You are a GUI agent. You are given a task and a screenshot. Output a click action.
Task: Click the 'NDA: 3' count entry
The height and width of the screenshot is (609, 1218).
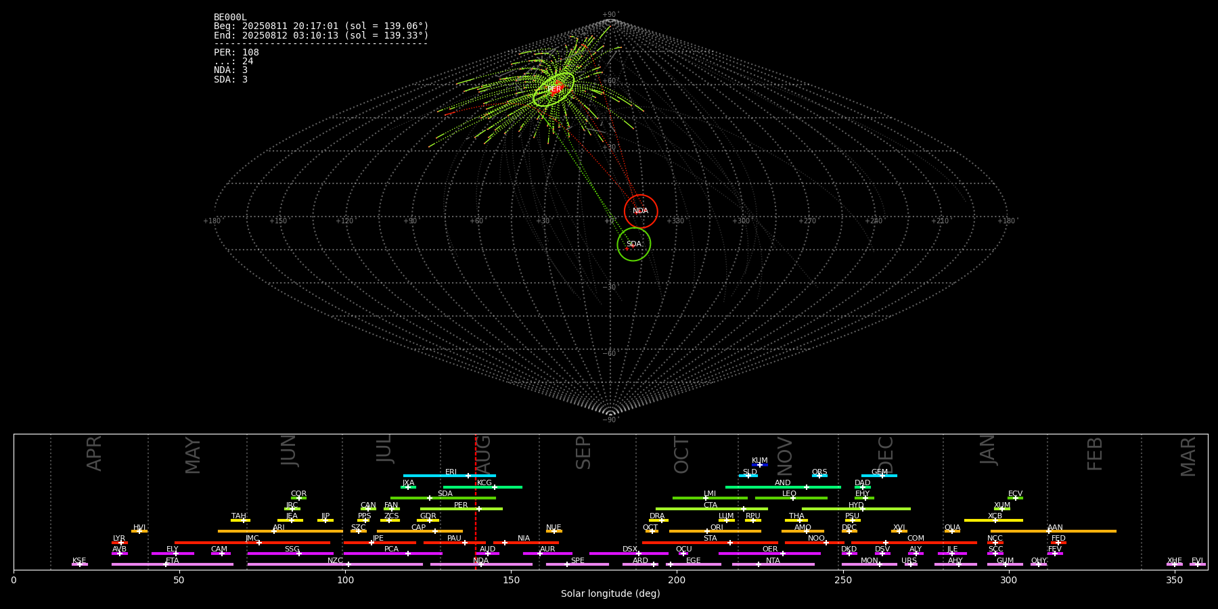[231, 70]
